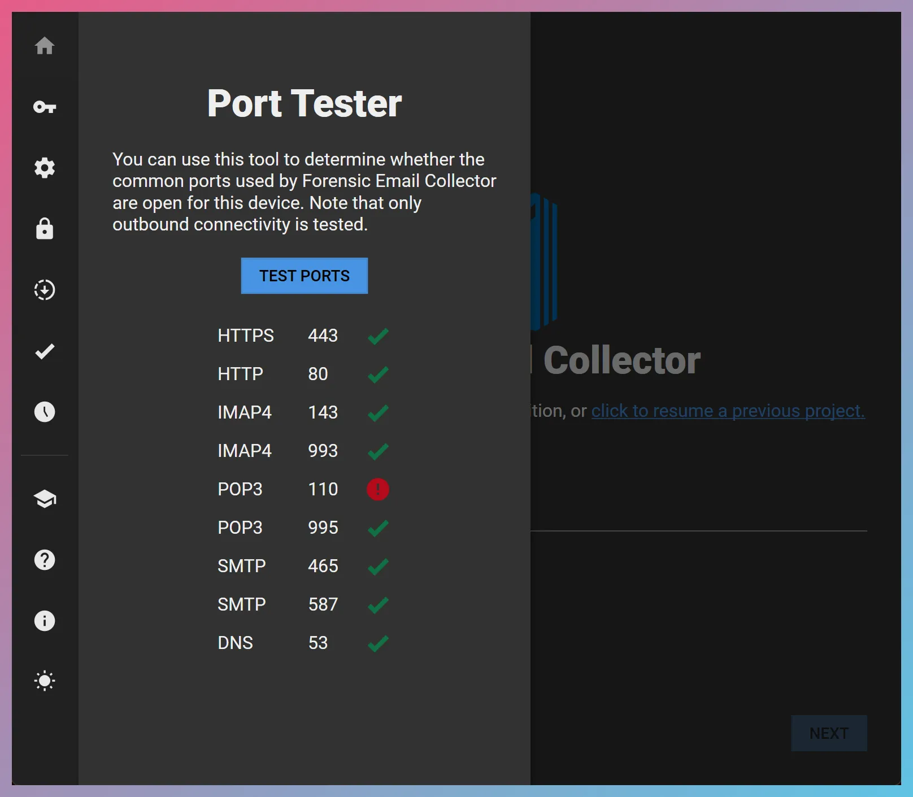
Task: Click the DNS port 53 success checkmark
Action: (377, 643)
